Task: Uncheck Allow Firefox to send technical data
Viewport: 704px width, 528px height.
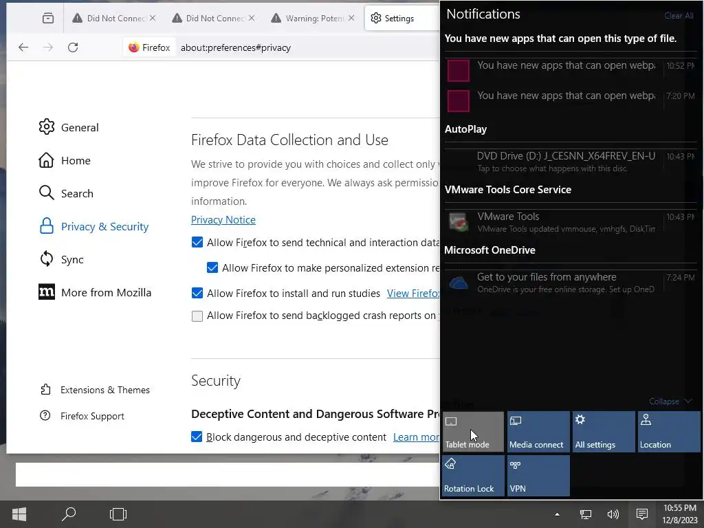Action: [197, 243]
